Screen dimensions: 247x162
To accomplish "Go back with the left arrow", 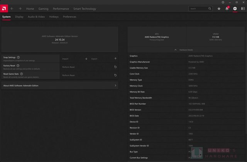I will click(x=12, y=8).
